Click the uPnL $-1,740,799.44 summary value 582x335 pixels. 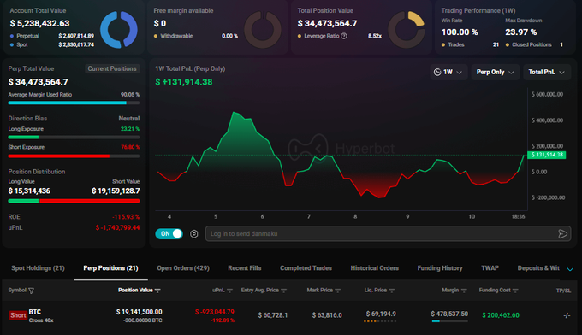(x=117, y=227)
